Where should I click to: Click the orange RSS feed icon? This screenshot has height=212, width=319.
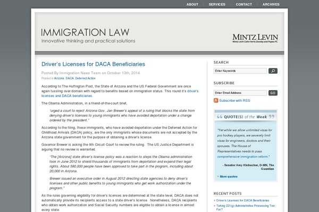point(216,100)
